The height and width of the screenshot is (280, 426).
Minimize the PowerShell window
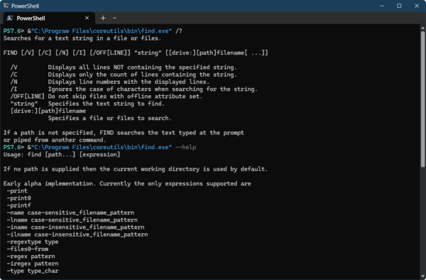[382, 6]
